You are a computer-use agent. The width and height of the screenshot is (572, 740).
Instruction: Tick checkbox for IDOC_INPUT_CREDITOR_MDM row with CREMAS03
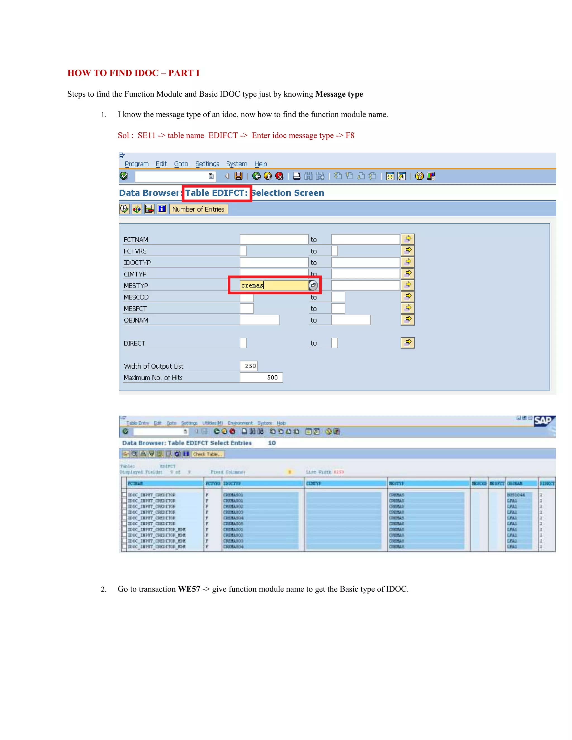124,541
